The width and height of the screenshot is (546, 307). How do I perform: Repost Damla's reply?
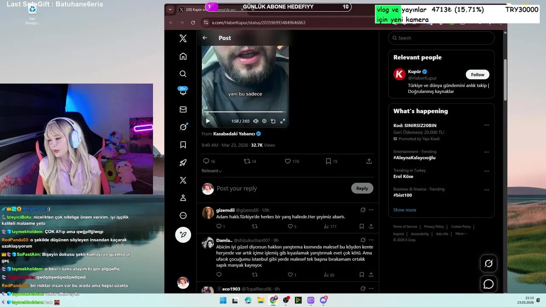point(255,275)
